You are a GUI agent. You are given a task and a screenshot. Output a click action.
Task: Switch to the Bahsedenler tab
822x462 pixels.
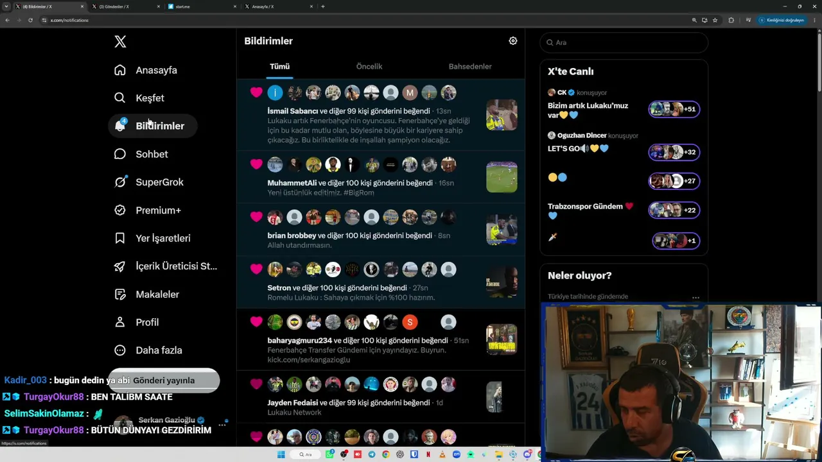pos(470,67)
